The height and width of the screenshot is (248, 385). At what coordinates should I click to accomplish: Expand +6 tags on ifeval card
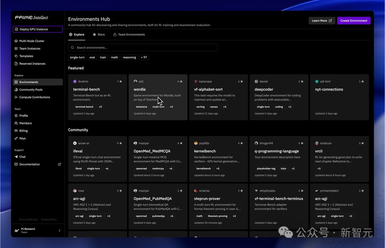(107, 169)
